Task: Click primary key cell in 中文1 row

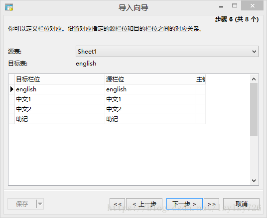Action: [200, 99]
